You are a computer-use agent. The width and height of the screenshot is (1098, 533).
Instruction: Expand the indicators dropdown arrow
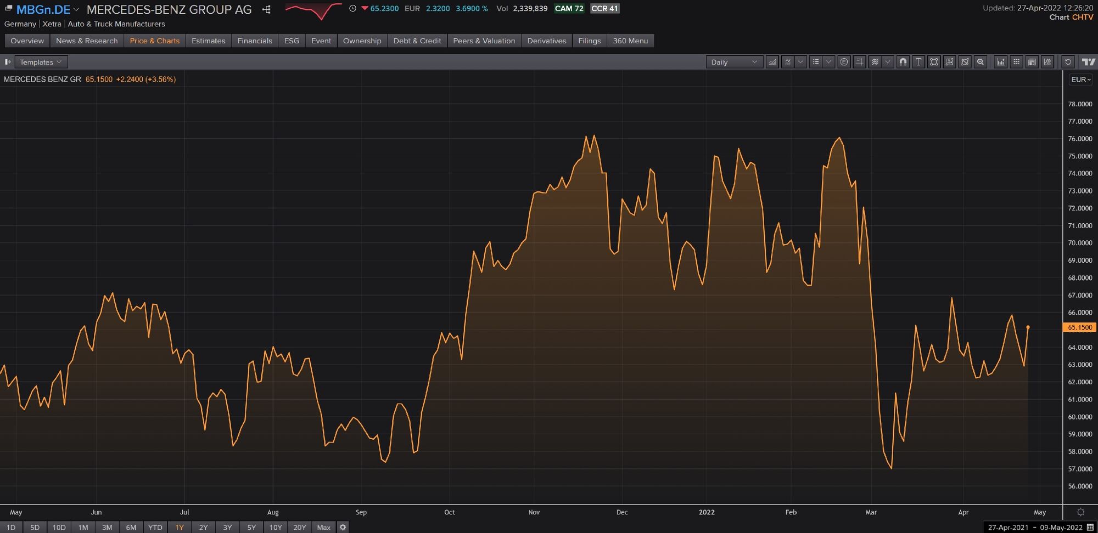(800, 62)
